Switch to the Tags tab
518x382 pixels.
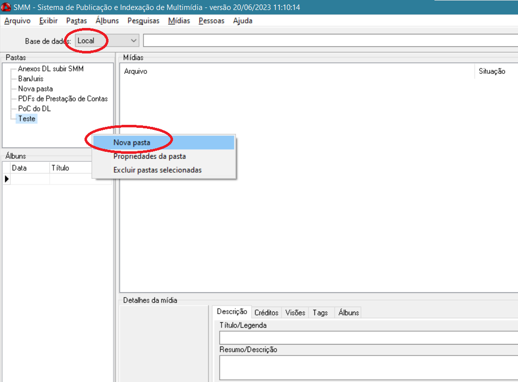tap(320, 313)
